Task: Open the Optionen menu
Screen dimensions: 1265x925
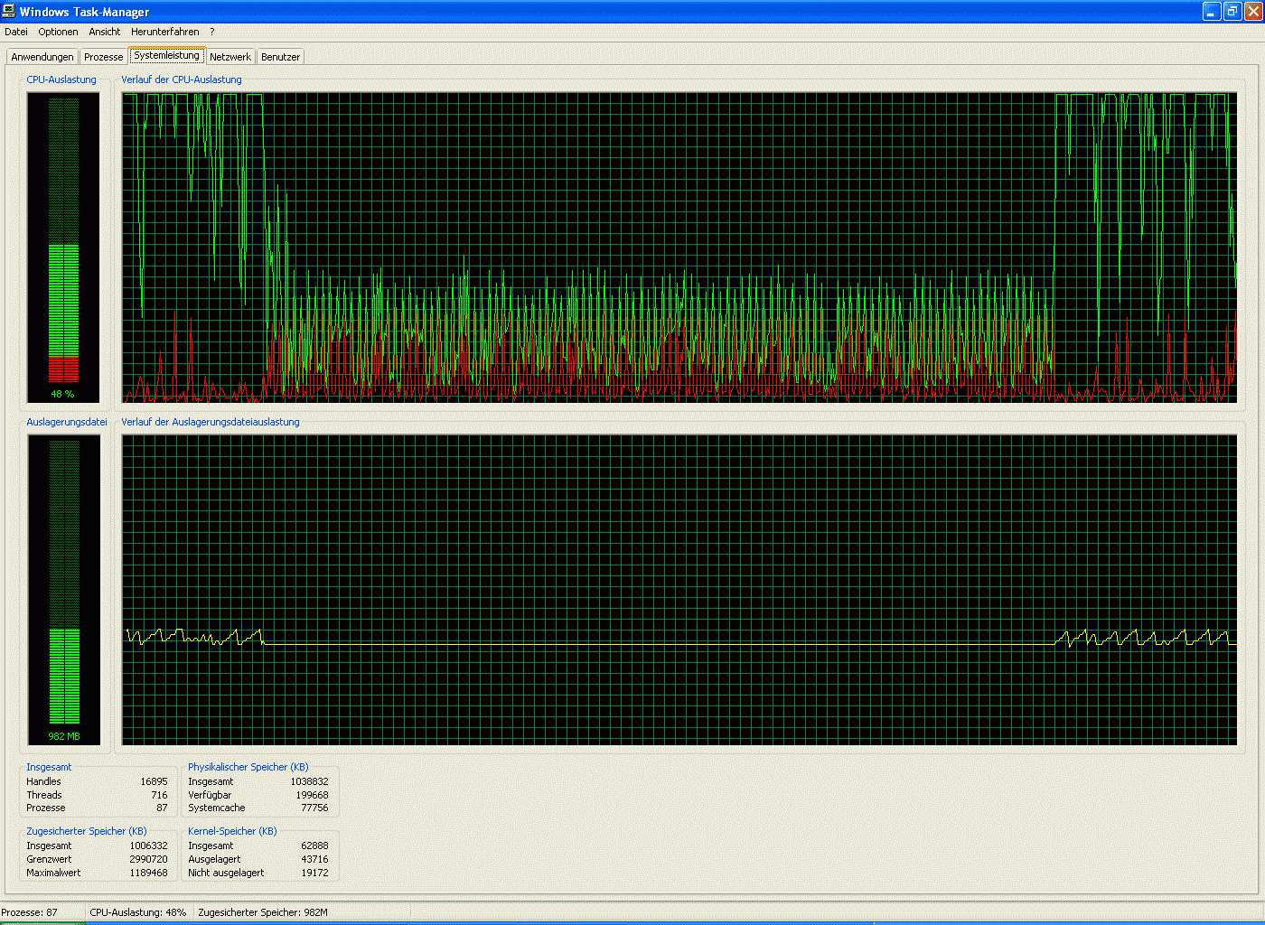Action: click(x=58, y=32)
